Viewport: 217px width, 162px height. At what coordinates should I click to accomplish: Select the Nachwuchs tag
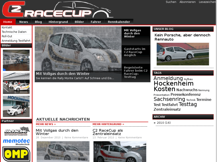[187, 90]
